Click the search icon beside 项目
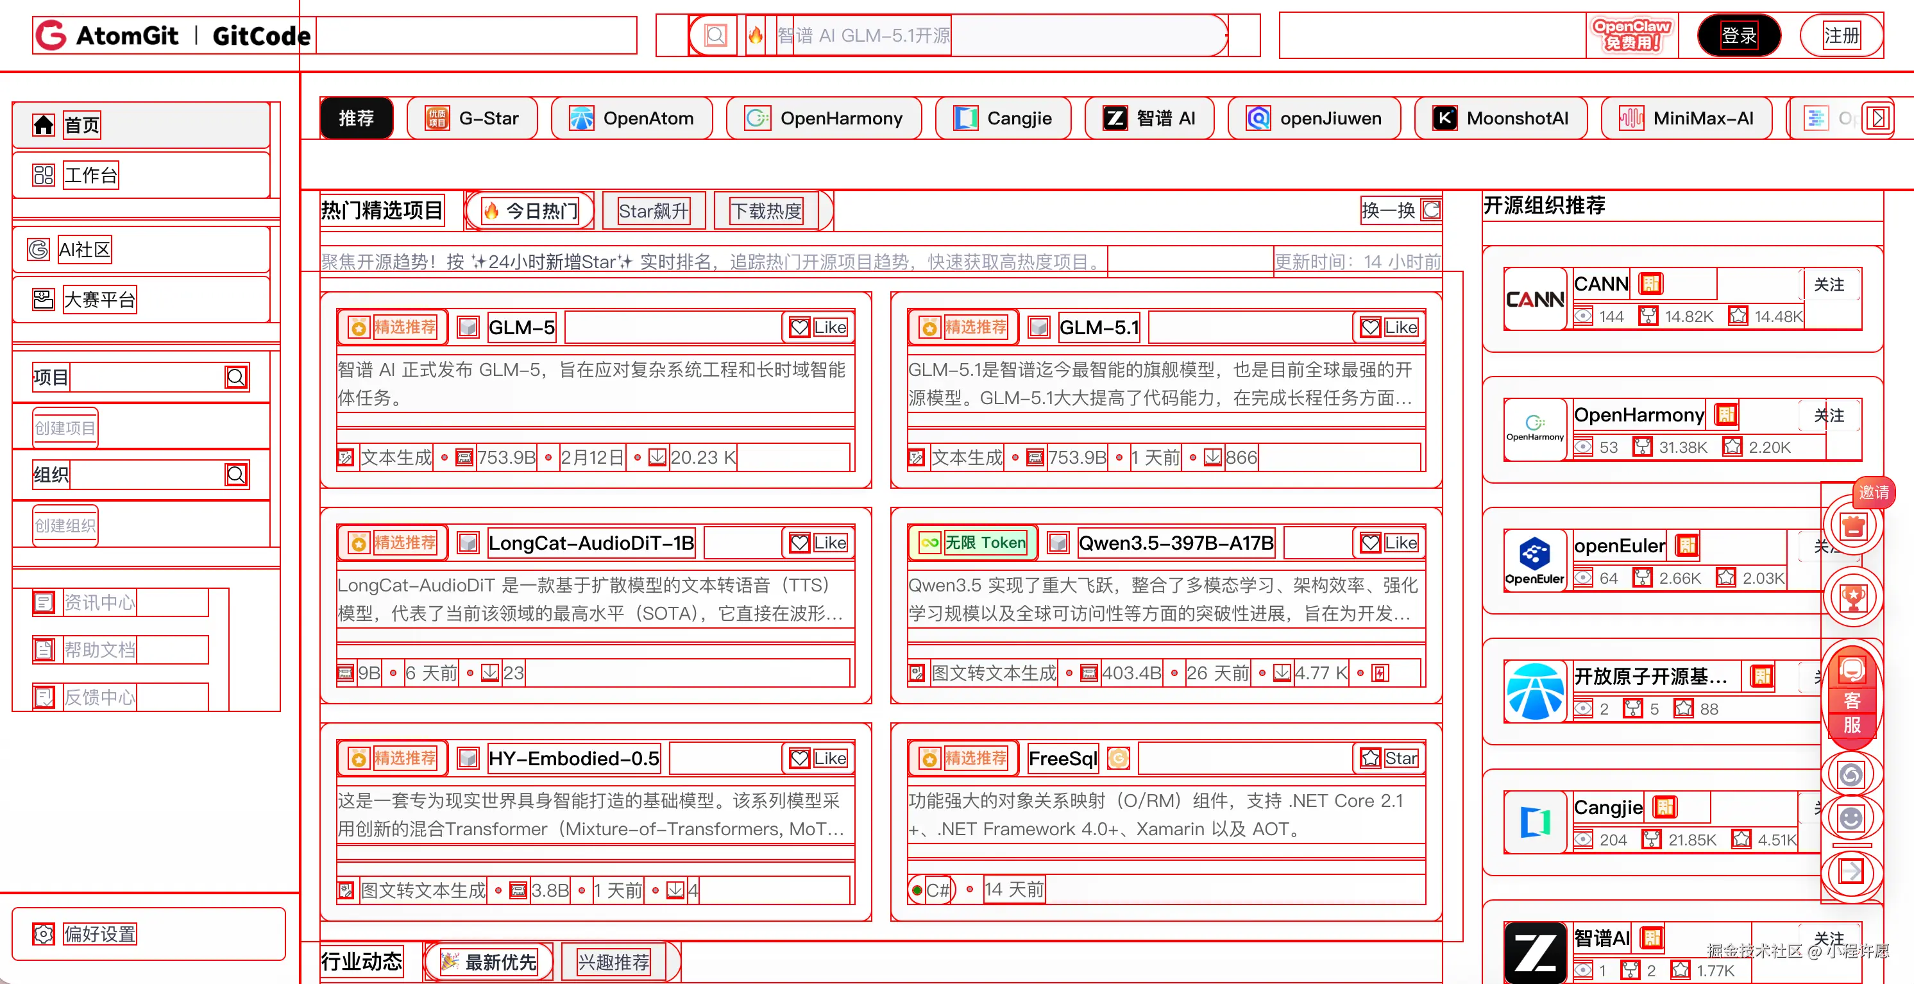This screenshot has width=1914, height=984. [x=236, y=378]
